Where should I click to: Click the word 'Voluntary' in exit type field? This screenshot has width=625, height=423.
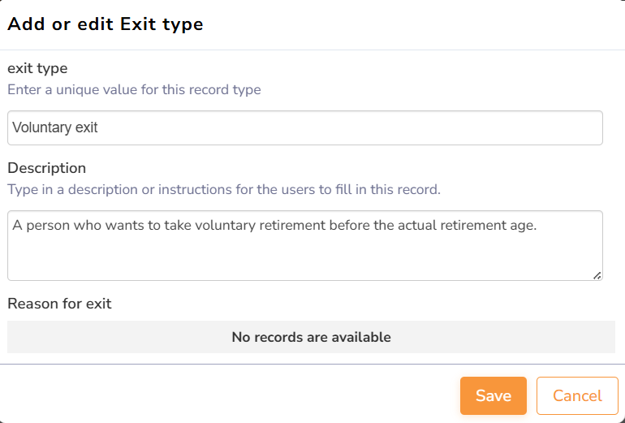(40, 127)
